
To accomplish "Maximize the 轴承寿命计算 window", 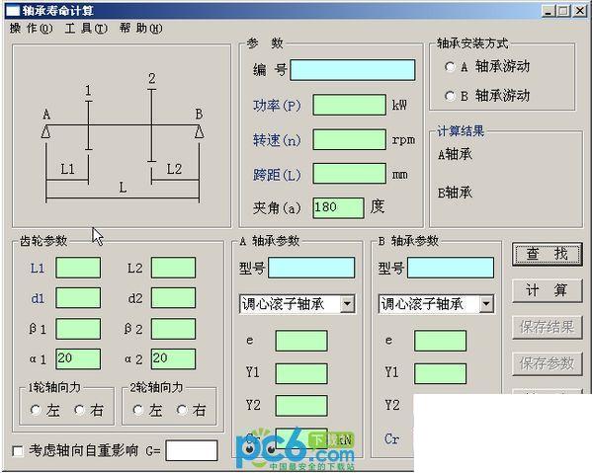I will coord(563,11).
